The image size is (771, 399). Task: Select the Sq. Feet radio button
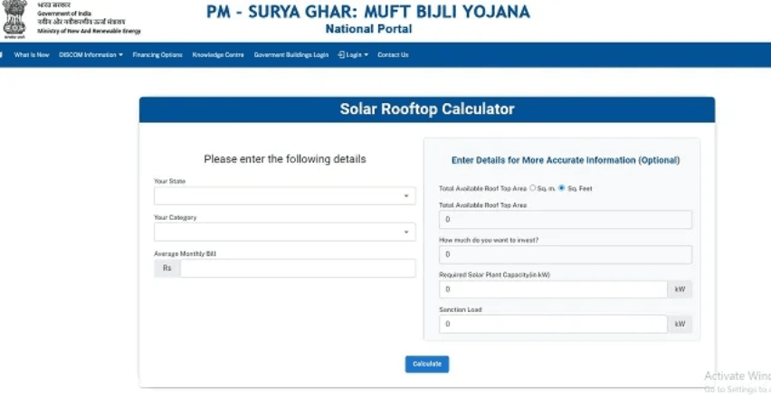pyautogui.click(x=562, y=188)
